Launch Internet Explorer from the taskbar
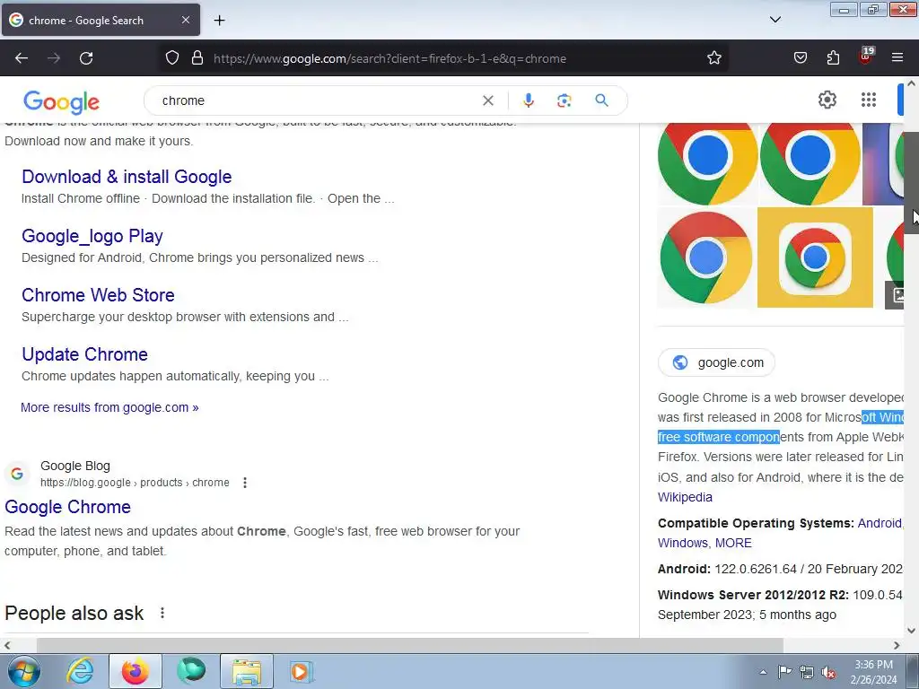 tap(80, 671)
